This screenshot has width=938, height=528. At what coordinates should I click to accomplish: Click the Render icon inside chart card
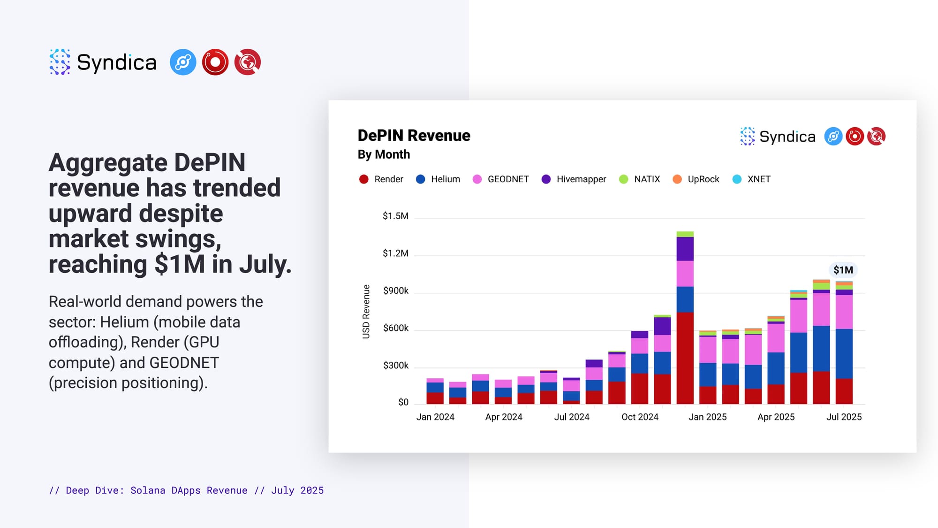tap(855, 137)
